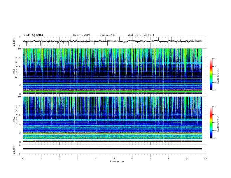Click the 'Dec.9 , 2018' date label

pyautogui.click(x=81, y=35)
